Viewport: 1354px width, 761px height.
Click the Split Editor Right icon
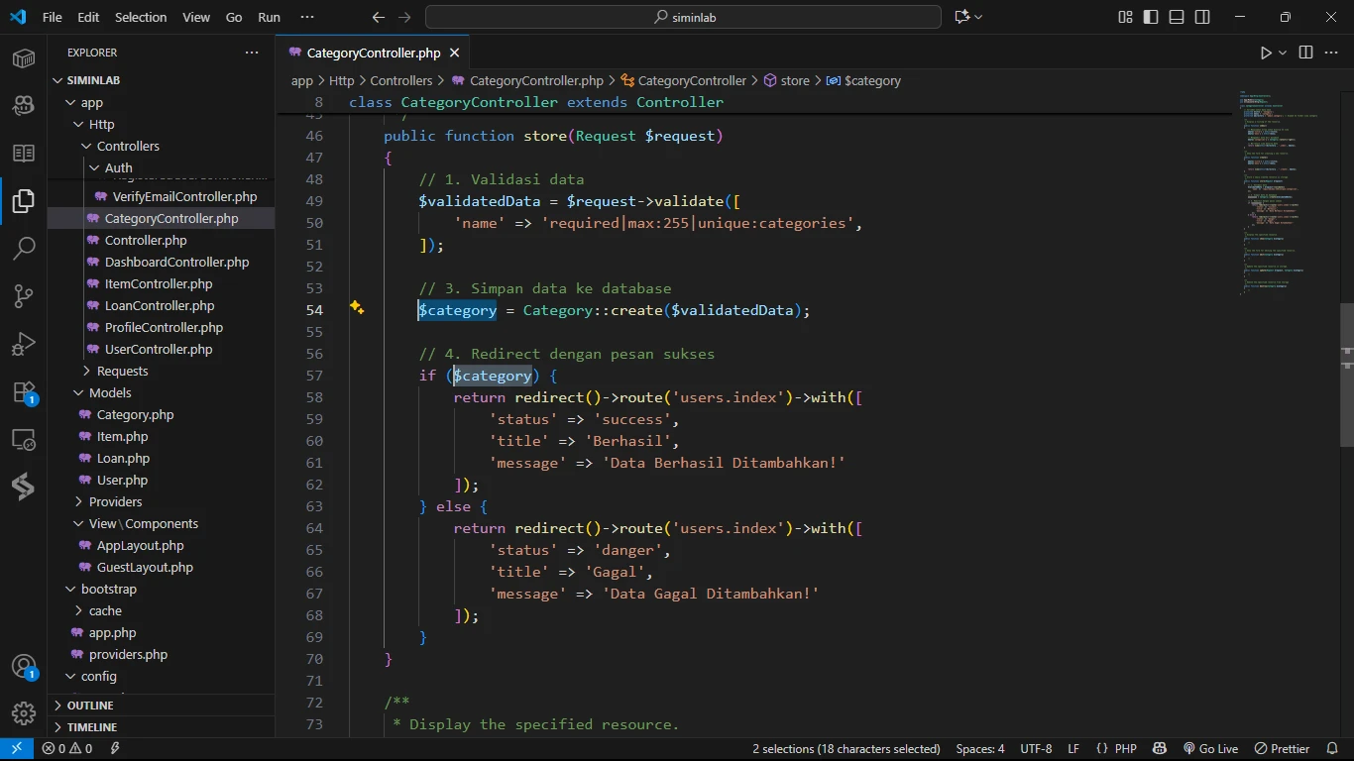click(1305, 53)
